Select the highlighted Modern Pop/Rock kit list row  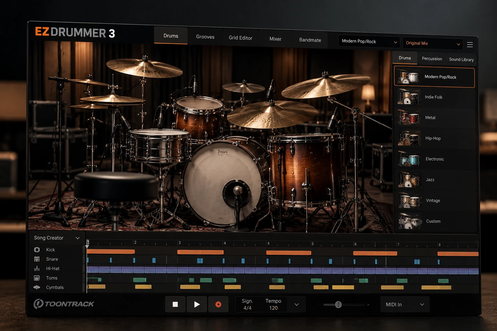(x=434, y=77)
